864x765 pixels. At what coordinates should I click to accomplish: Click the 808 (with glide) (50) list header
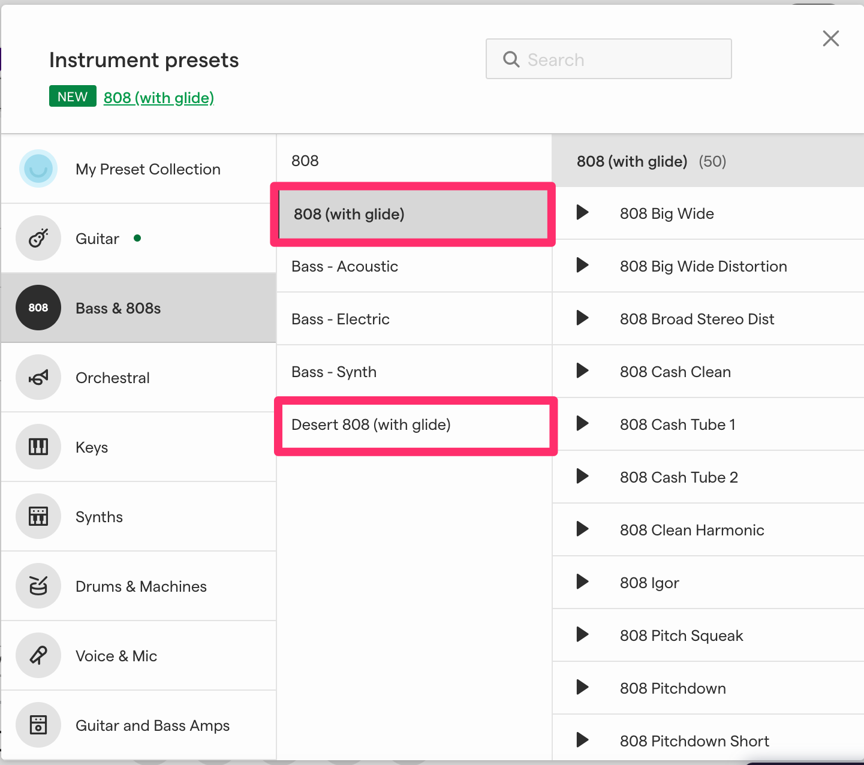coord(708,161)
